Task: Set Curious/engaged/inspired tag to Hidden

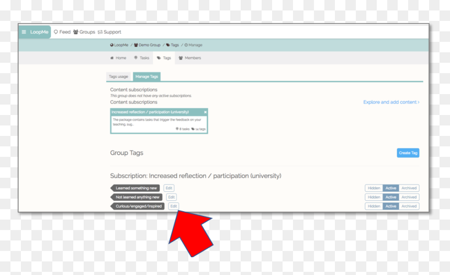Action: [374, 206]
